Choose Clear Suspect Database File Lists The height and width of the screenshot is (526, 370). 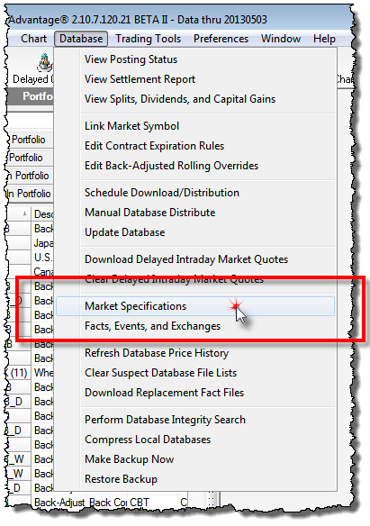pyautogui.click(x=196, y=373)
